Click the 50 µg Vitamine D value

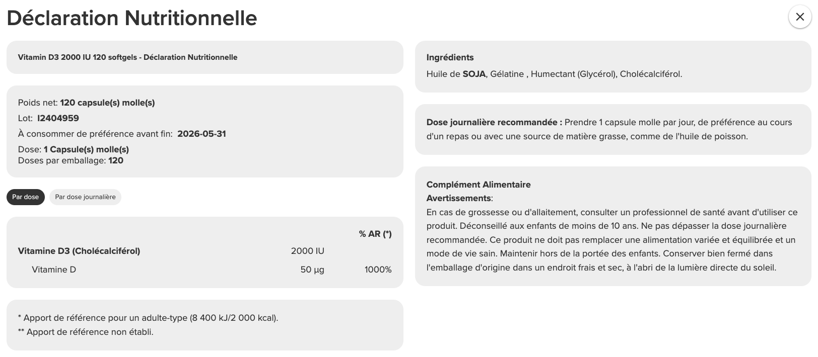coord(312,270)
